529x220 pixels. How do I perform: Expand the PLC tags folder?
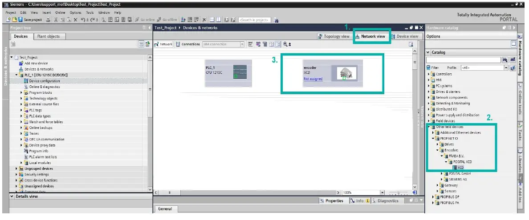pyautogui.click(x=21, y=110)
